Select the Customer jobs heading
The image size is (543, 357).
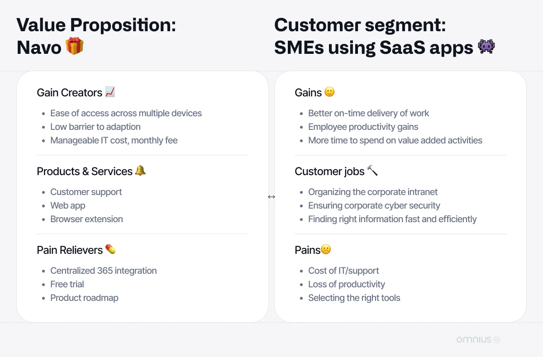pos(329,171)
